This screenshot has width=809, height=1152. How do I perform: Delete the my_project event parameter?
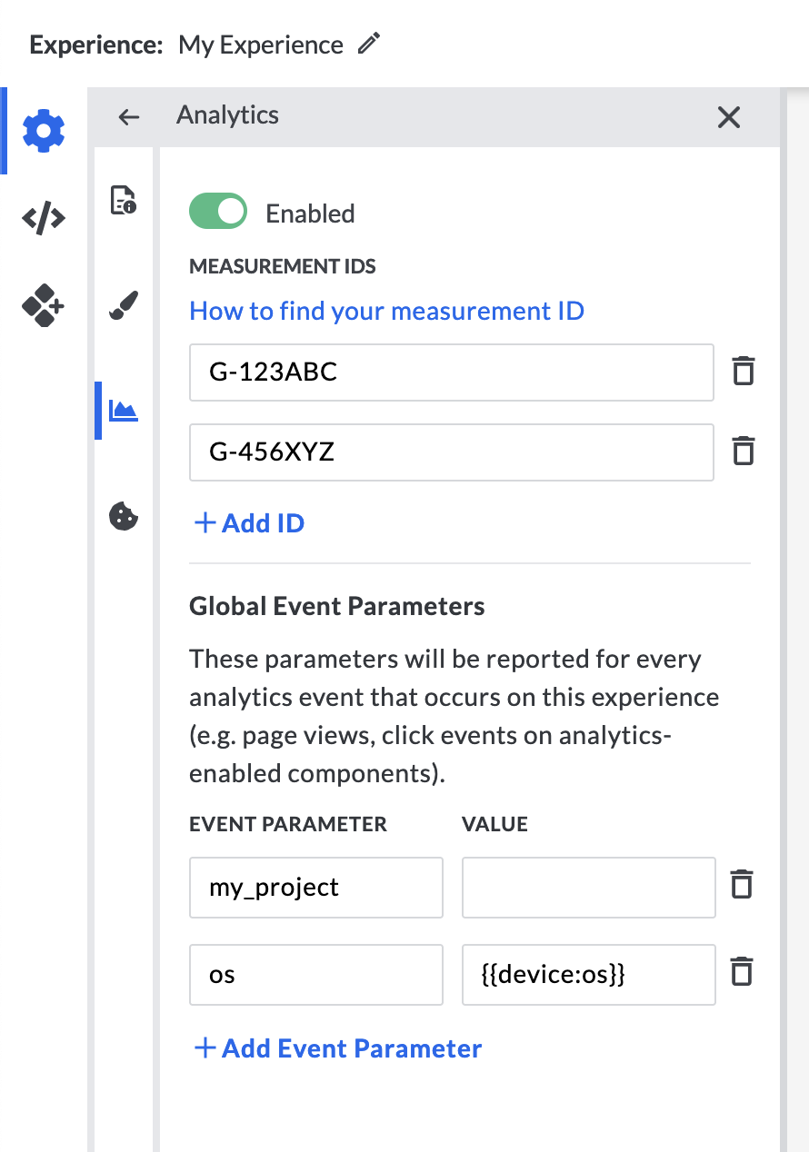(x=742, y=884)
